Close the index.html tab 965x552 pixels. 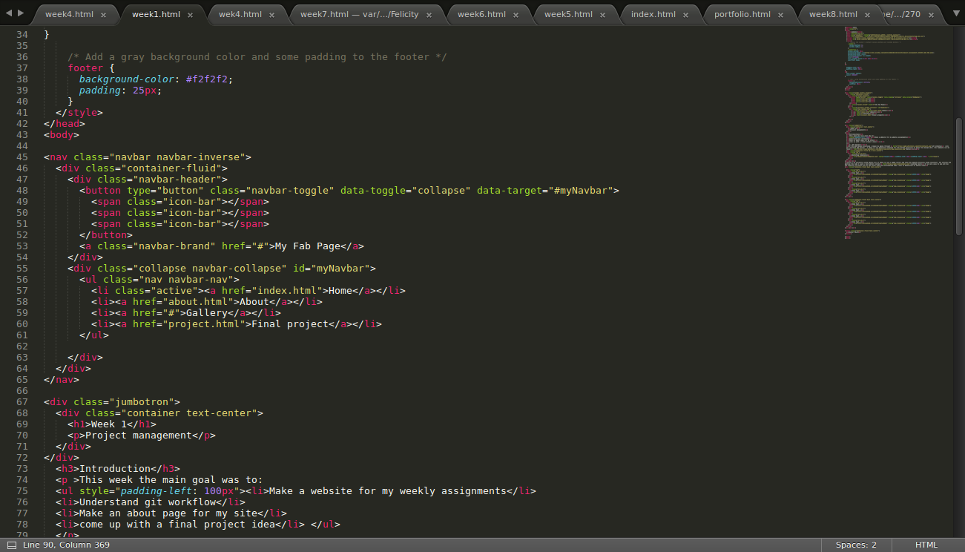tap(685, 15)
